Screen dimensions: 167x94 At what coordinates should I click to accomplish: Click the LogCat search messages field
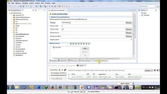coord(106,70)
